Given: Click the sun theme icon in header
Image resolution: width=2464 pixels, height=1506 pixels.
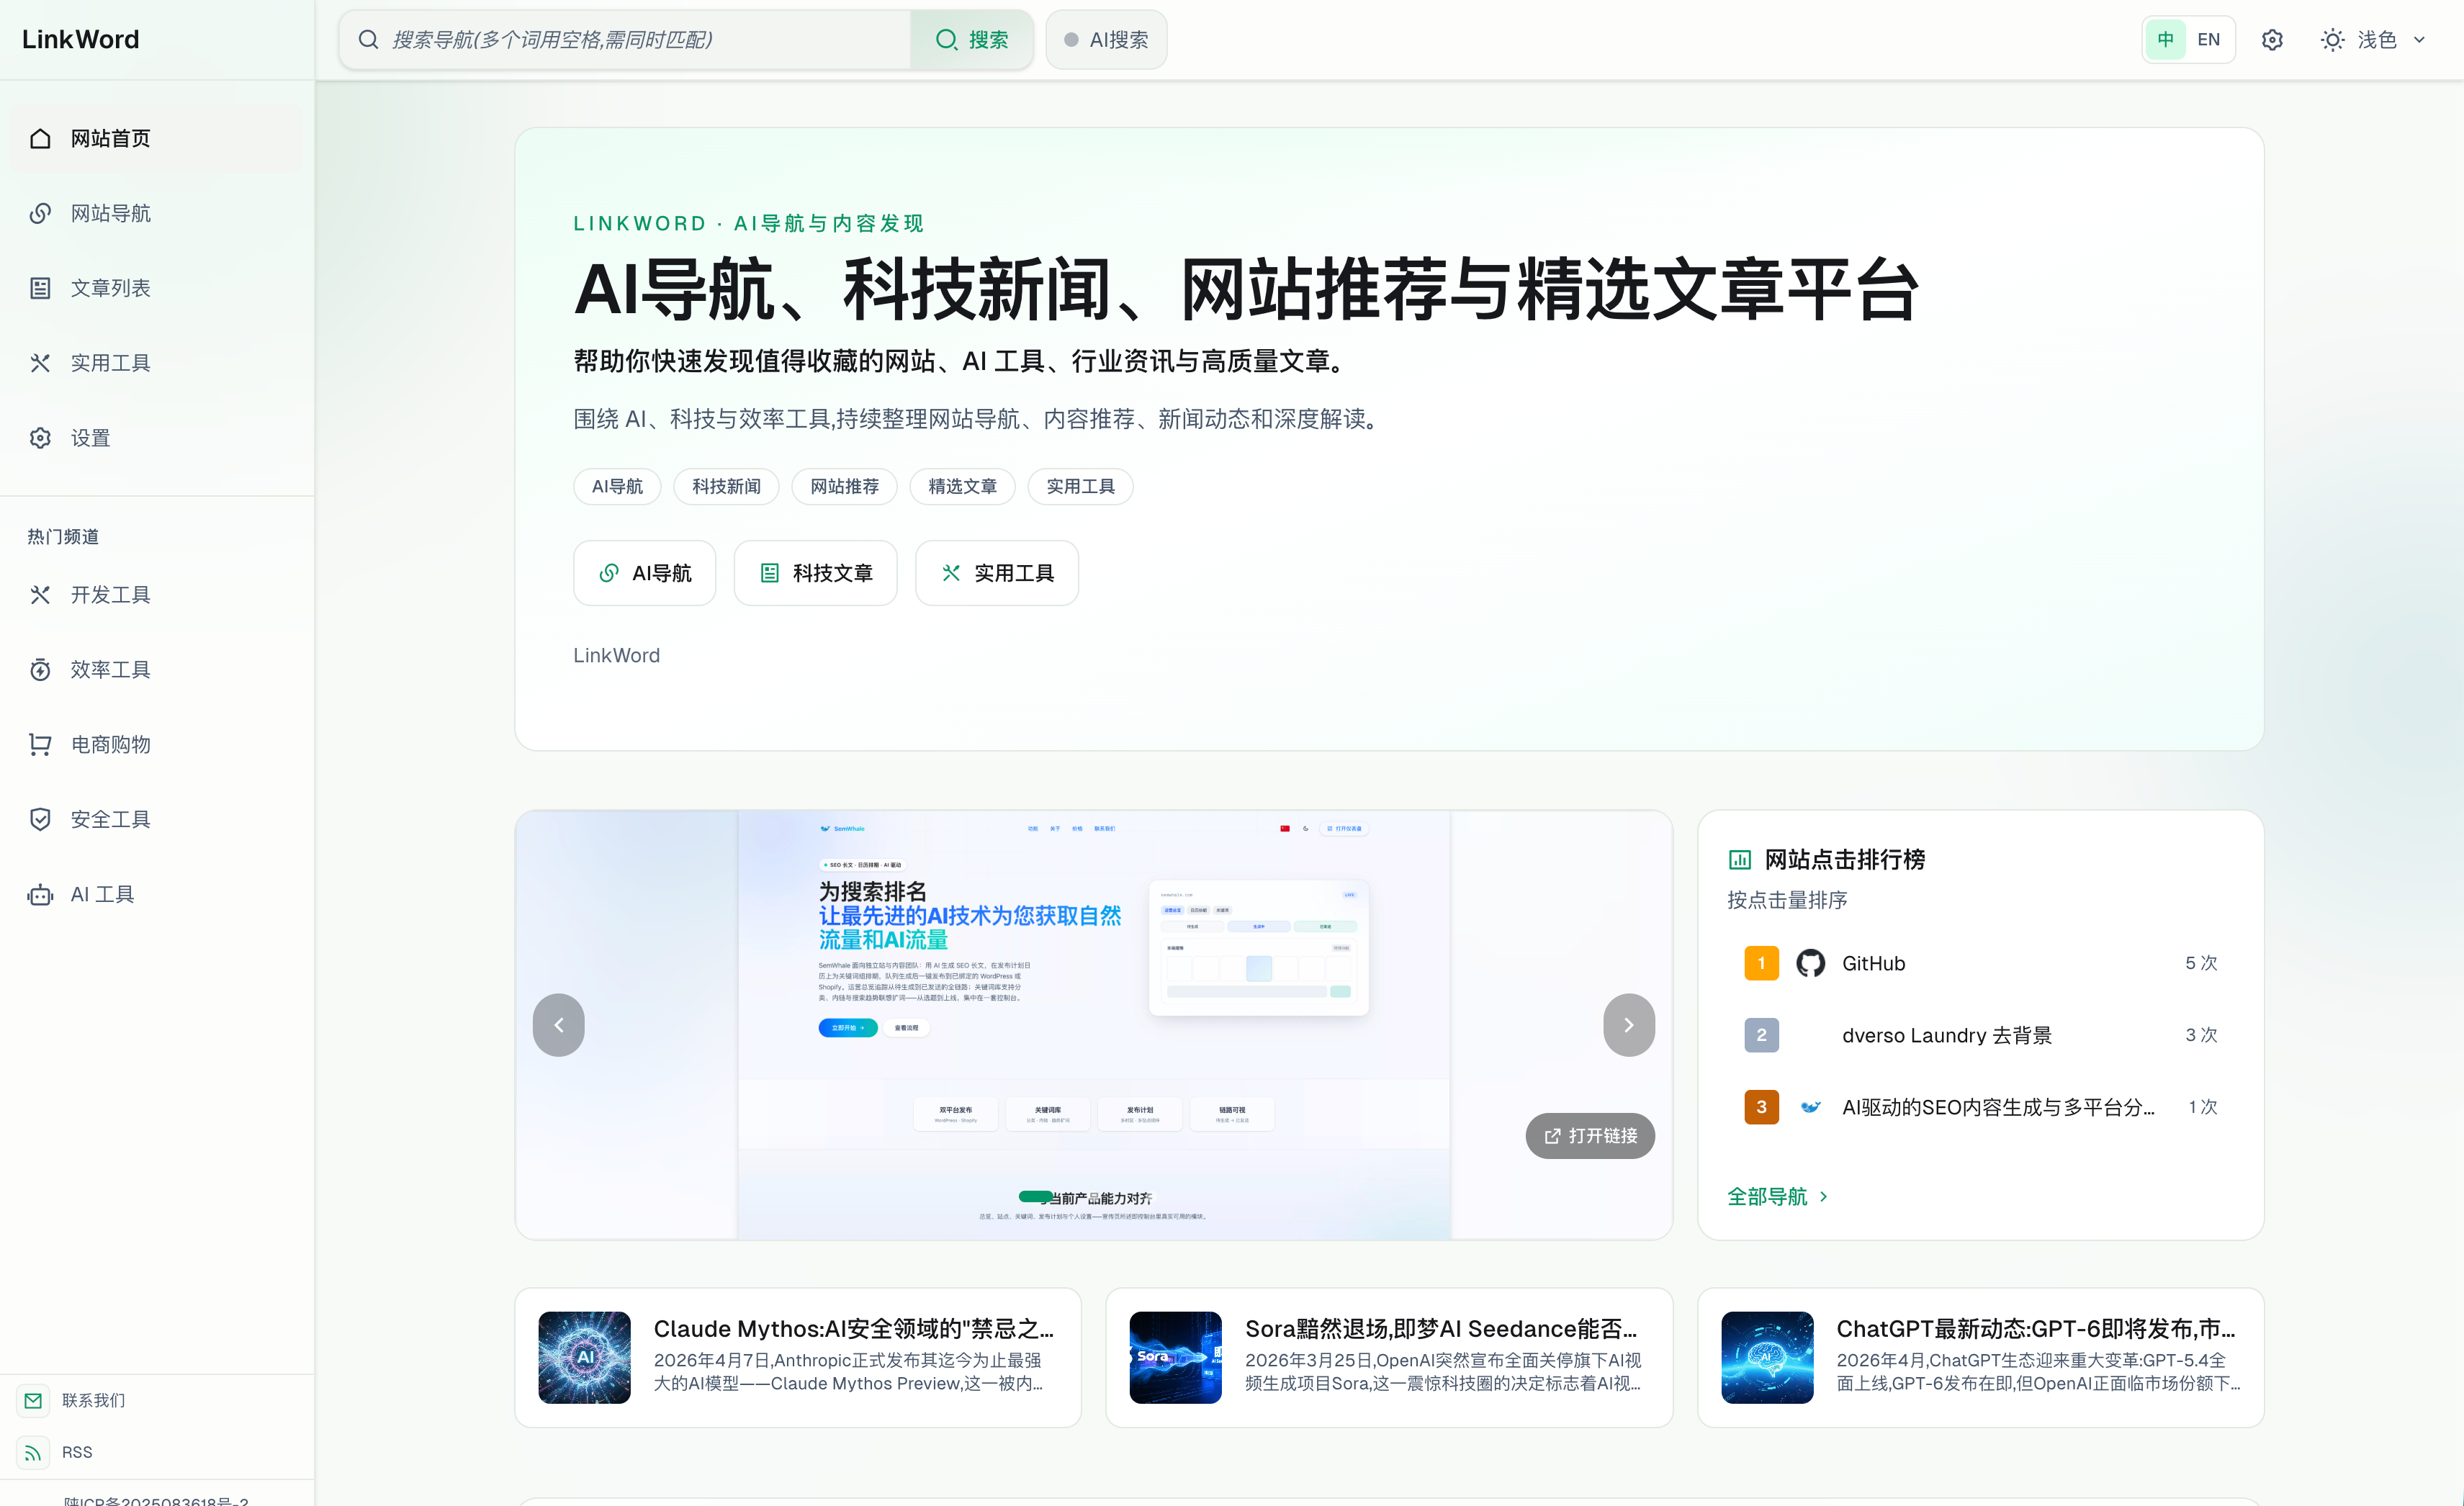Looking at the screenshot, I should 2332,40.
